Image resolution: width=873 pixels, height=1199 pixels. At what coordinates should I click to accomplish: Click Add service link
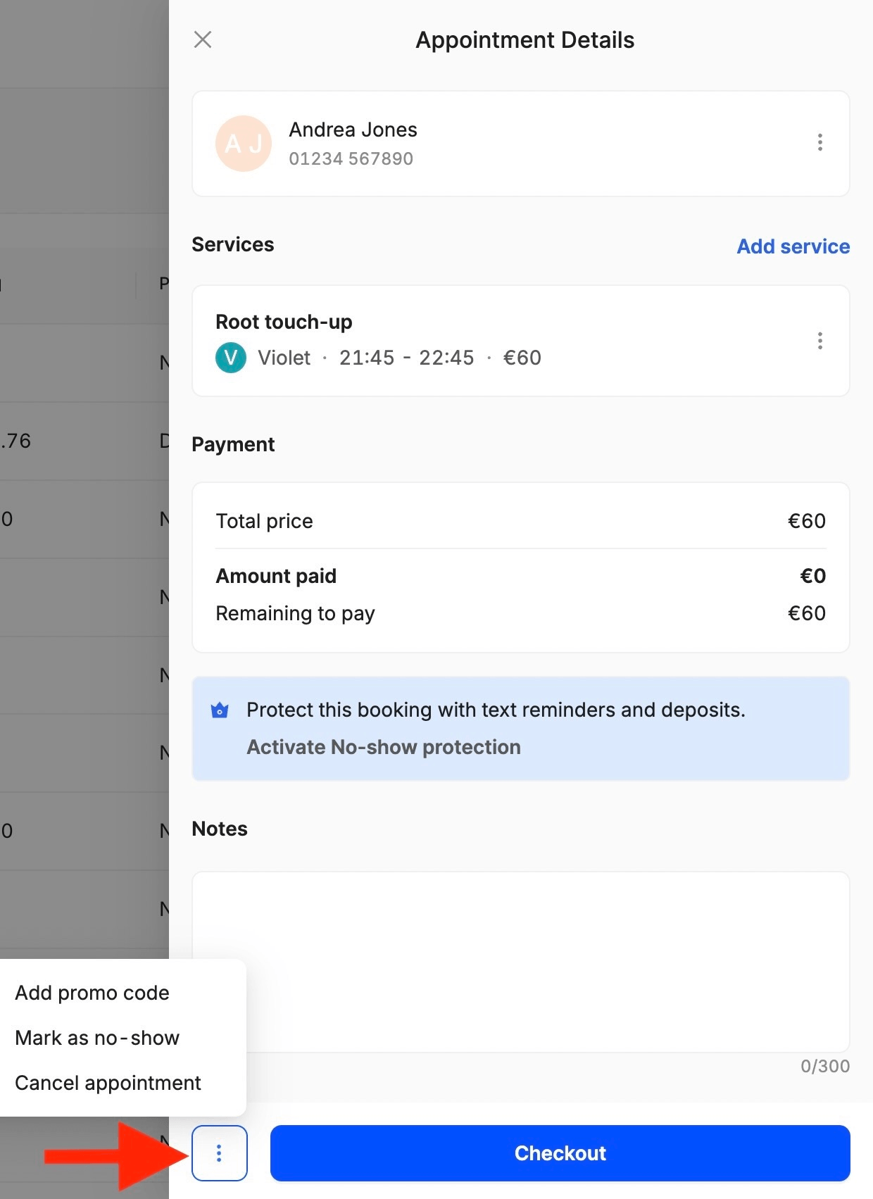tap(793, 246)
